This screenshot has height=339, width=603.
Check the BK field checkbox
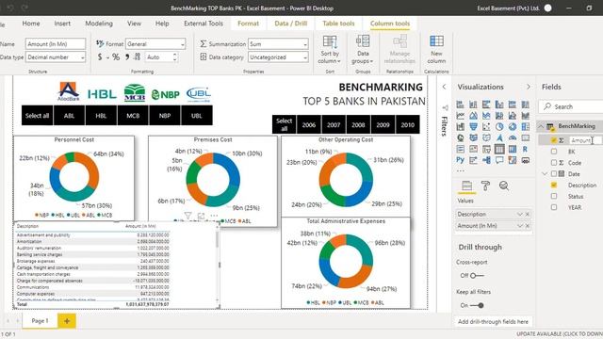[x=554, y=152]
